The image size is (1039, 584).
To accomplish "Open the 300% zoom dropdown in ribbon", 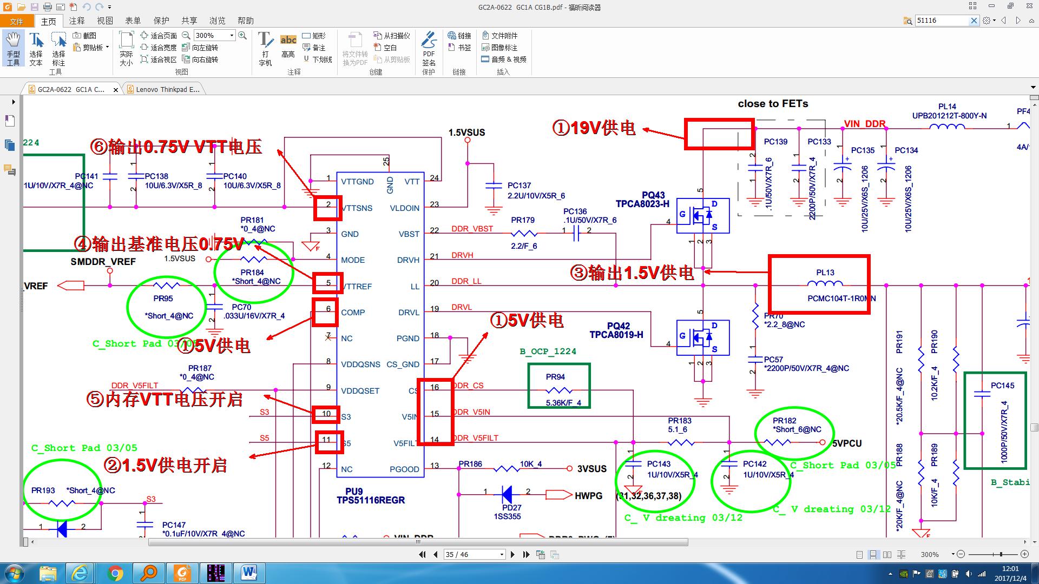I will (x=232, y=36).
